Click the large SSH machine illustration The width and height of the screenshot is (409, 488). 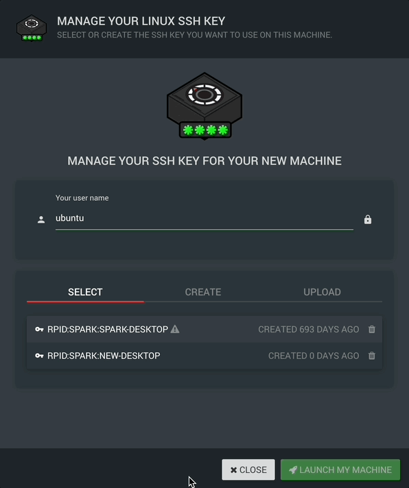tap(204, 106)
